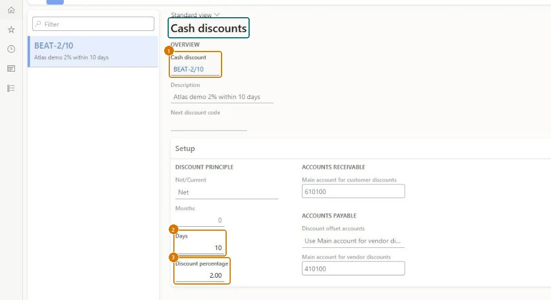Viewport: 551px width, 300px height.
Task: Click the Discount percentage field 2.00
Action: [x=200, y=275]
